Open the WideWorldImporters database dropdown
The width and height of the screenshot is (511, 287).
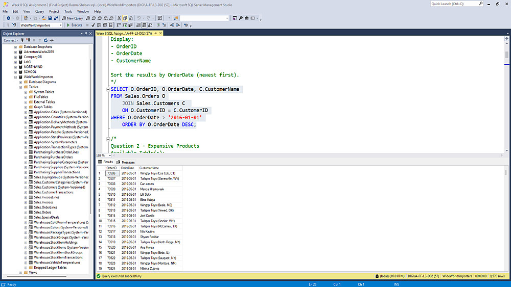(x=61, y=25)
